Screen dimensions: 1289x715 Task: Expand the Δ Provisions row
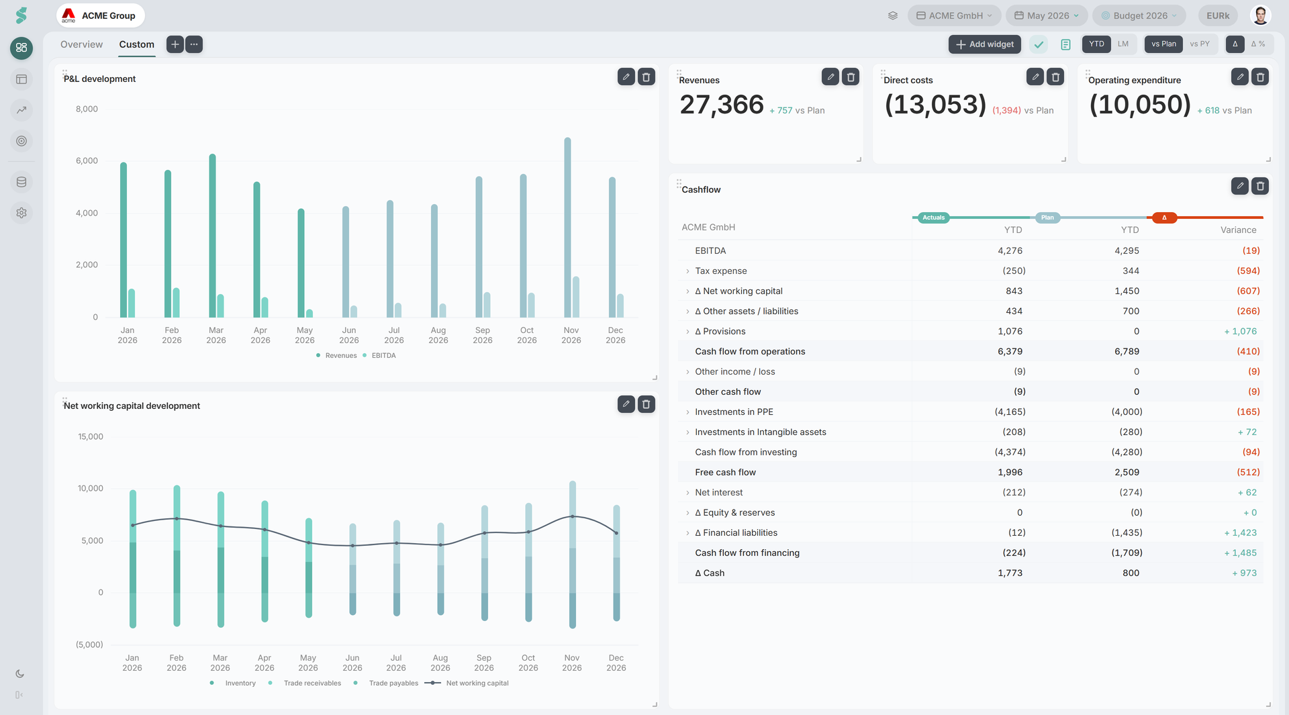[x=687, y=332]
